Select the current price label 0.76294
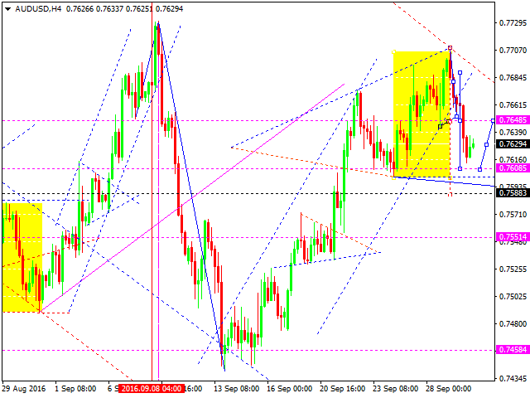This screenshot has width=530, height=398. (x=513, y=144)
